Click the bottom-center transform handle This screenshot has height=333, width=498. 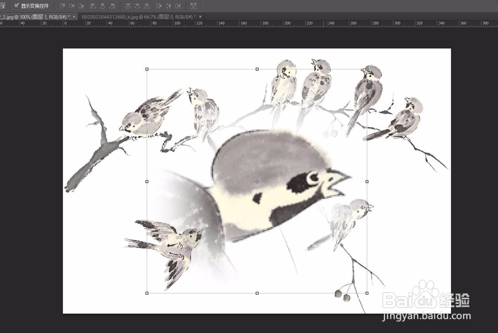pyautogui.click(x=257, y=293)
